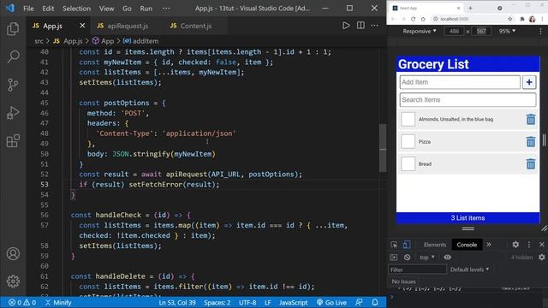Open the Go menu

pyautogui.click(x=127, y=9)
